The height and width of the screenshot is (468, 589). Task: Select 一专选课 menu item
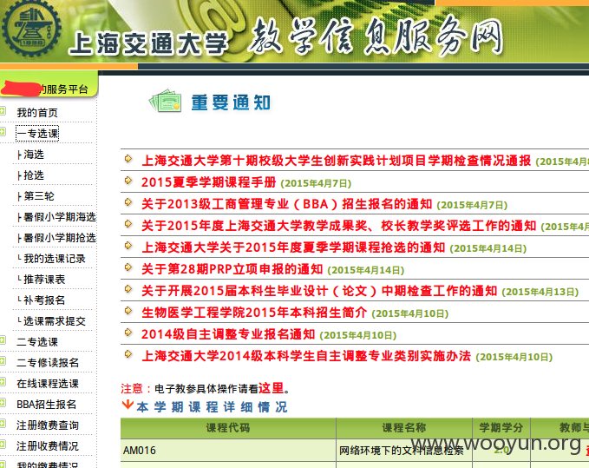pos(37,134)
